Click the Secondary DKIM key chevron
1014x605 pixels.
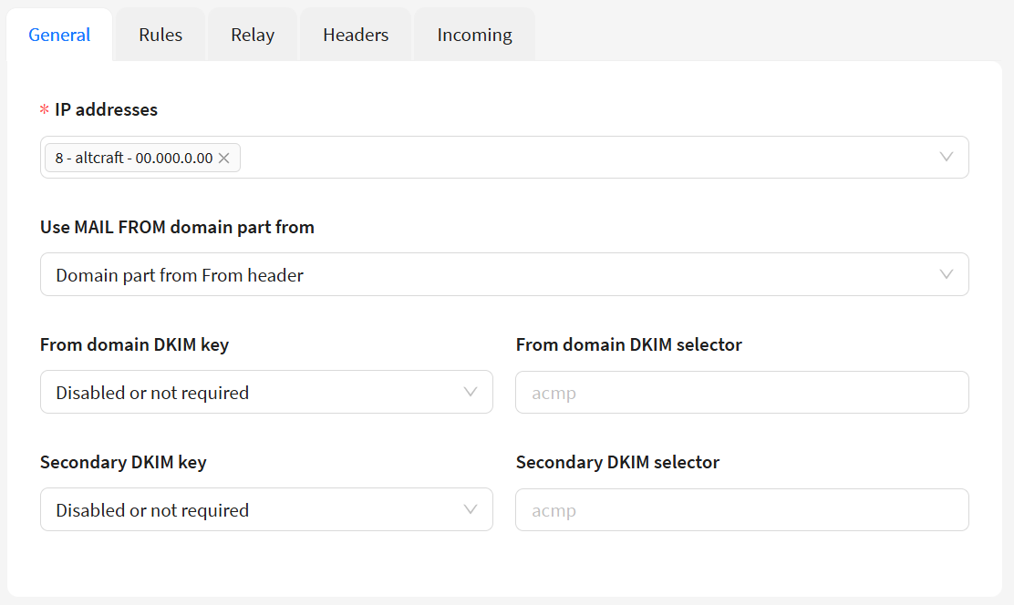tap(471, 509)
